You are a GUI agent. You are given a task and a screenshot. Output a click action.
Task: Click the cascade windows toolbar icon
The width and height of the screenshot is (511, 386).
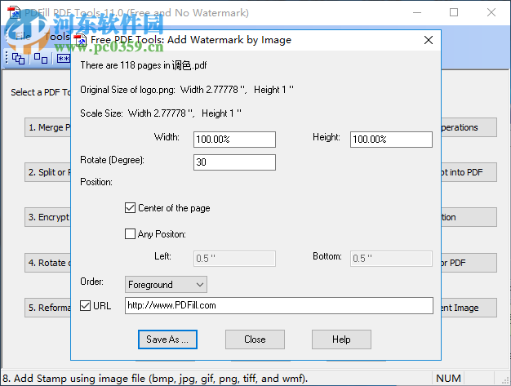point(18,59)
